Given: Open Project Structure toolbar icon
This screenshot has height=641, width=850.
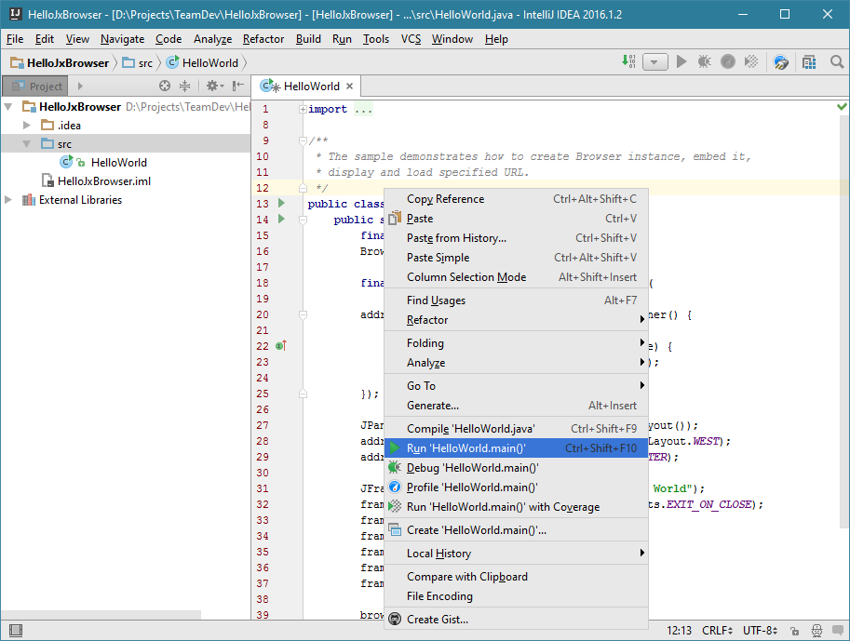Looking at the screenshot, I should tap(809, 62).
